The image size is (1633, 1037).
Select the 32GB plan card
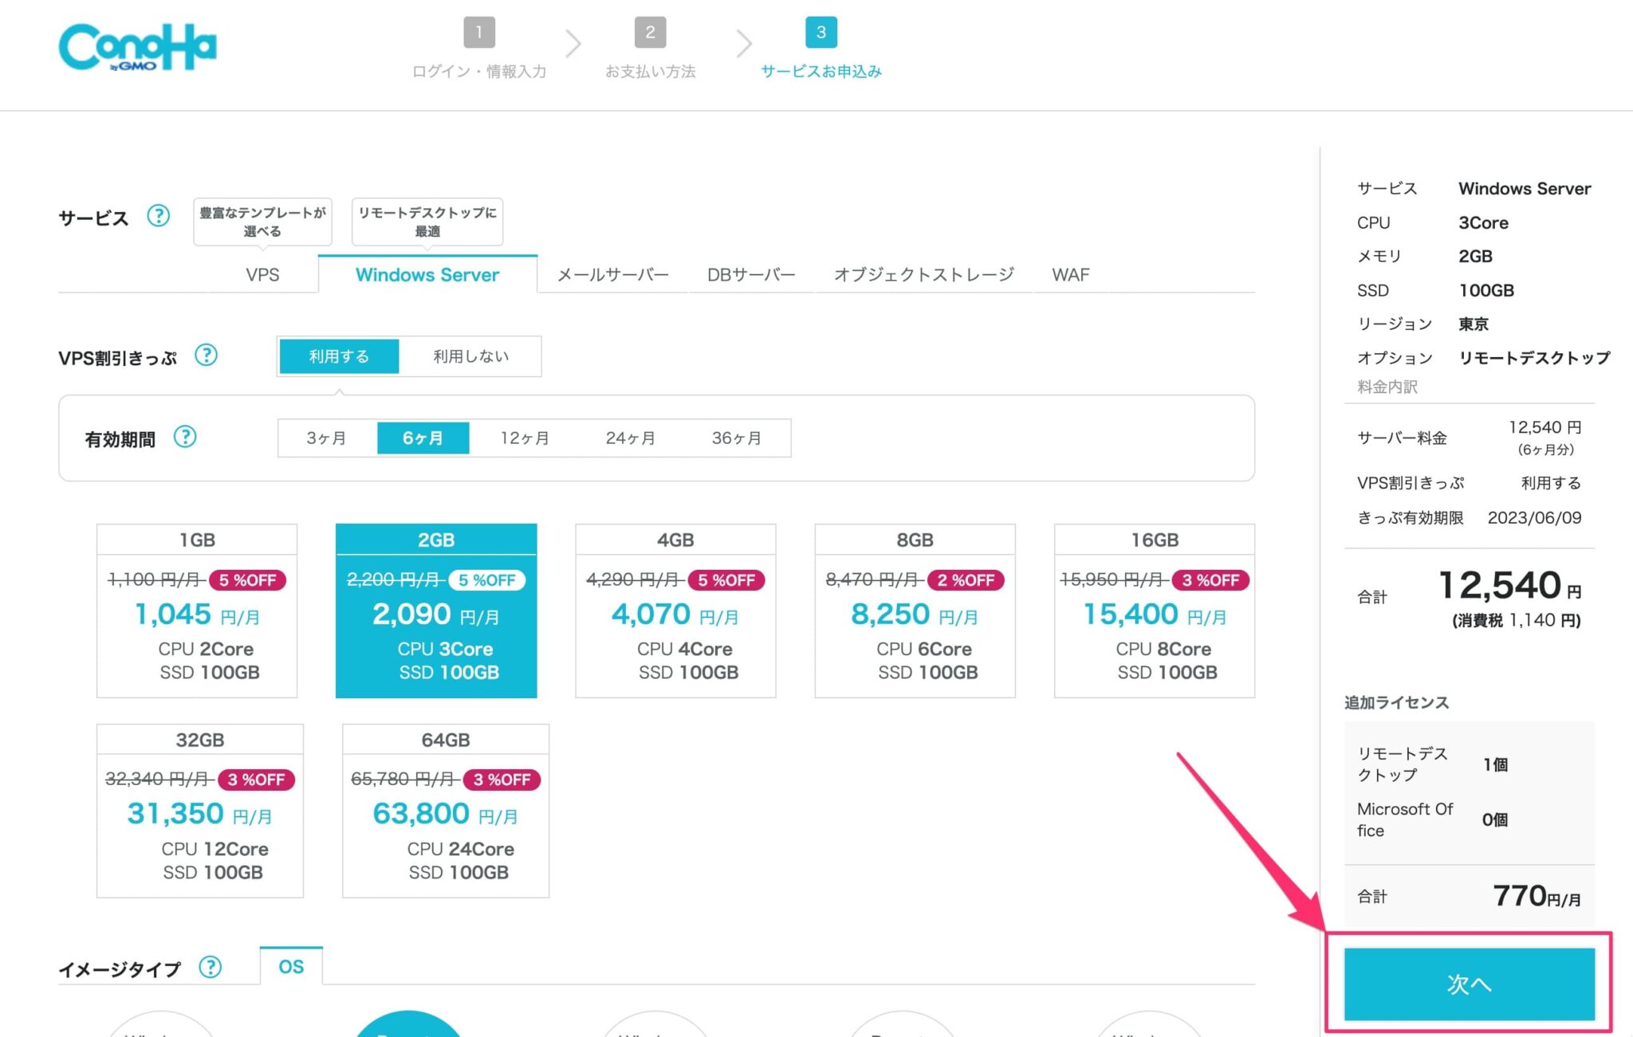[200, 811]
